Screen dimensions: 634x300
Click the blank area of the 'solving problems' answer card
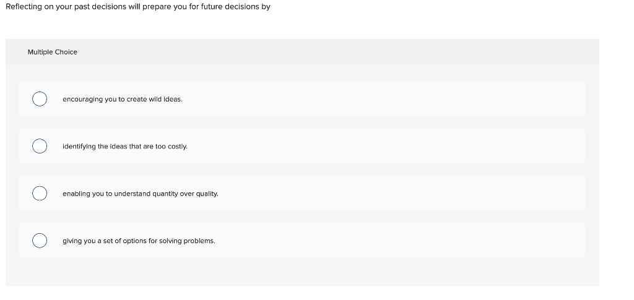402,241
